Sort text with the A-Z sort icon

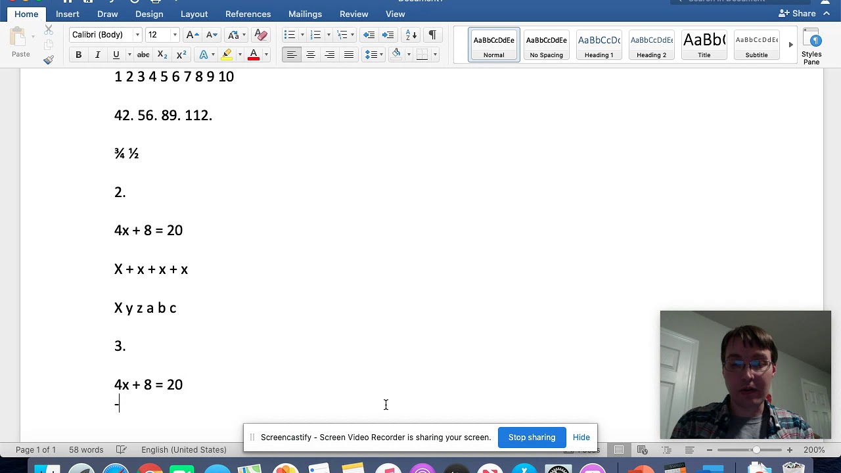tap(411, 35)
